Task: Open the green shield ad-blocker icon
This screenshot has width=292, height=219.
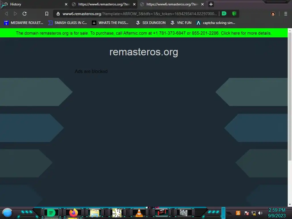Action: 234,14
